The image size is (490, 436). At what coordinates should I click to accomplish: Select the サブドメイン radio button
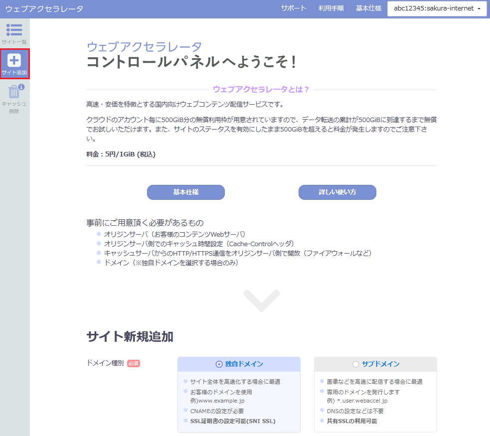click(x=354, y=364)
